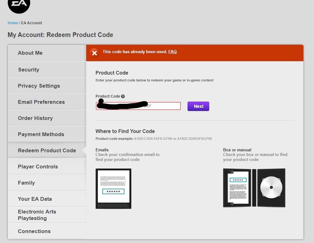Click the EA Account breadcrumb text
Image resolution: width=314 pixels, height=243 pixels.
click(32, 23)
